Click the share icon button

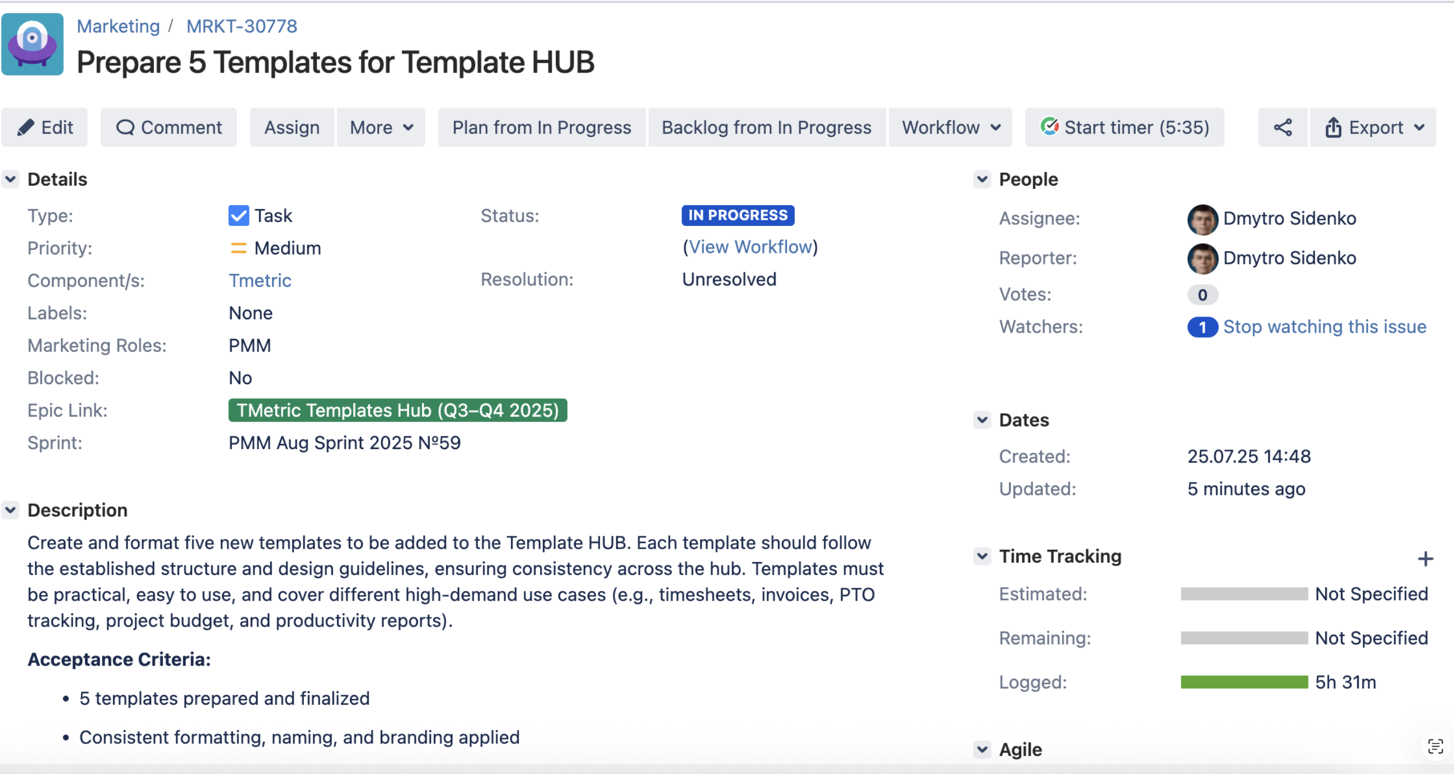pyautogui.click(x=1282, y=128)
